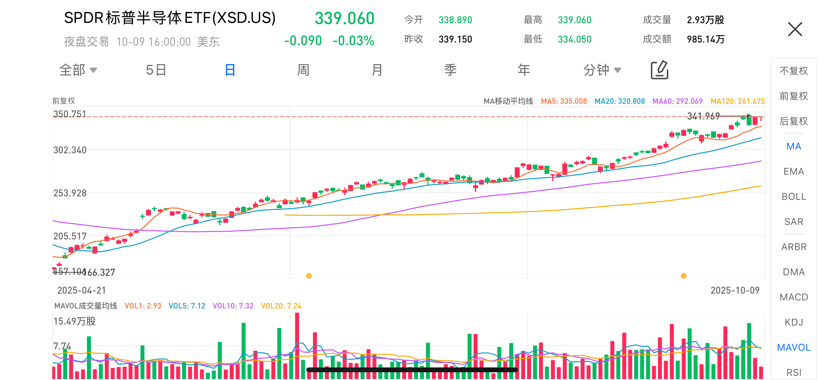The width and height of the screenshot is (824, 380).
Task: Close the XSD.US chart view
Action: (x=795, y=29)
